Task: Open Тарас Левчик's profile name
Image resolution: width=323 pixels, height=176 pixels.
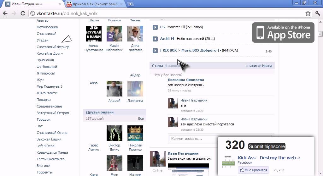Action: click(x=93, y=147)
